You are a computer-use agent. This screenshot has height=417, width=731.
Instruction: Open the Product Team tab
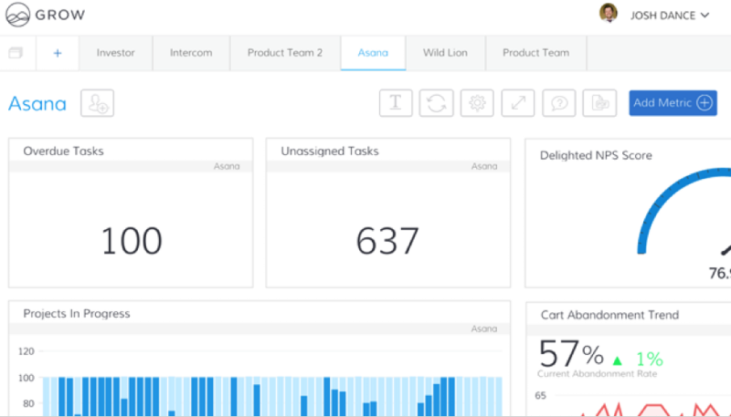(x=536, y=53)
